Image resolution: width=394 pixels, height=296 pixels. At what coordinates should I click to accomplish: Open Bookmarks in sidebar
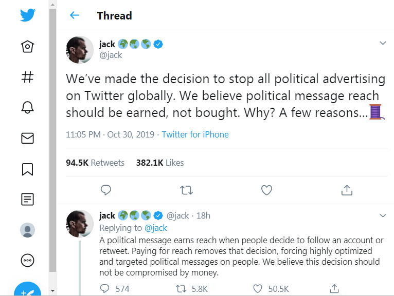[27, 169]
